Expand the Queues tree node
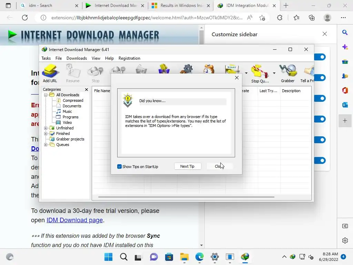 [46, 145]
